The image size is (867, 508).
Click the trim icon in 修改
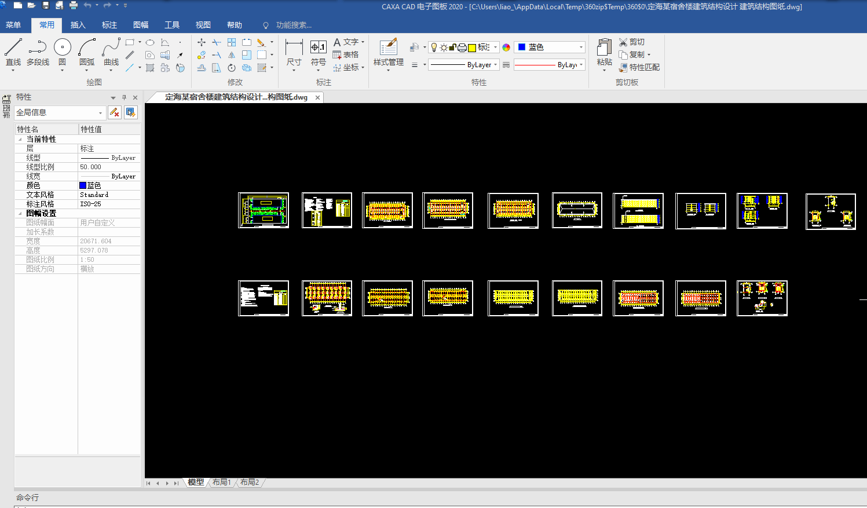click(x=217, y=42)
